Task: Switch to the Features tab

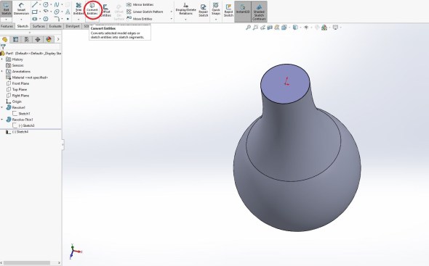Action: pos(7,26)
